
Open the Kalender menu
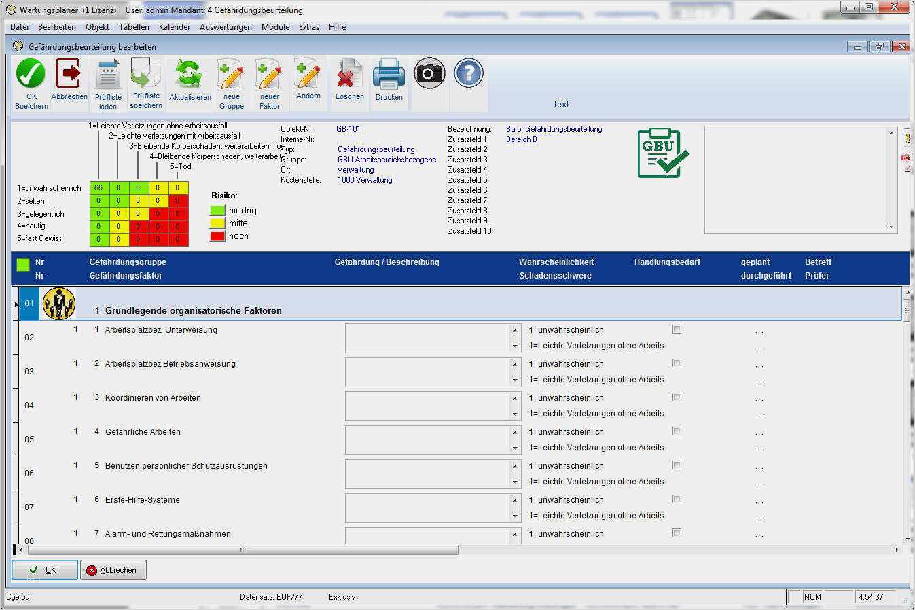tap(175, 27)
